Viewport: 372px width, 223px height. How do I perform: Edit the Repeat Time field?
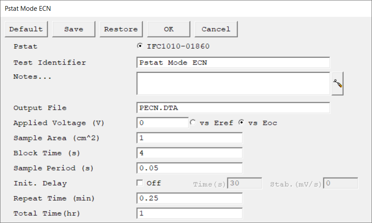[x=189, y=198]
